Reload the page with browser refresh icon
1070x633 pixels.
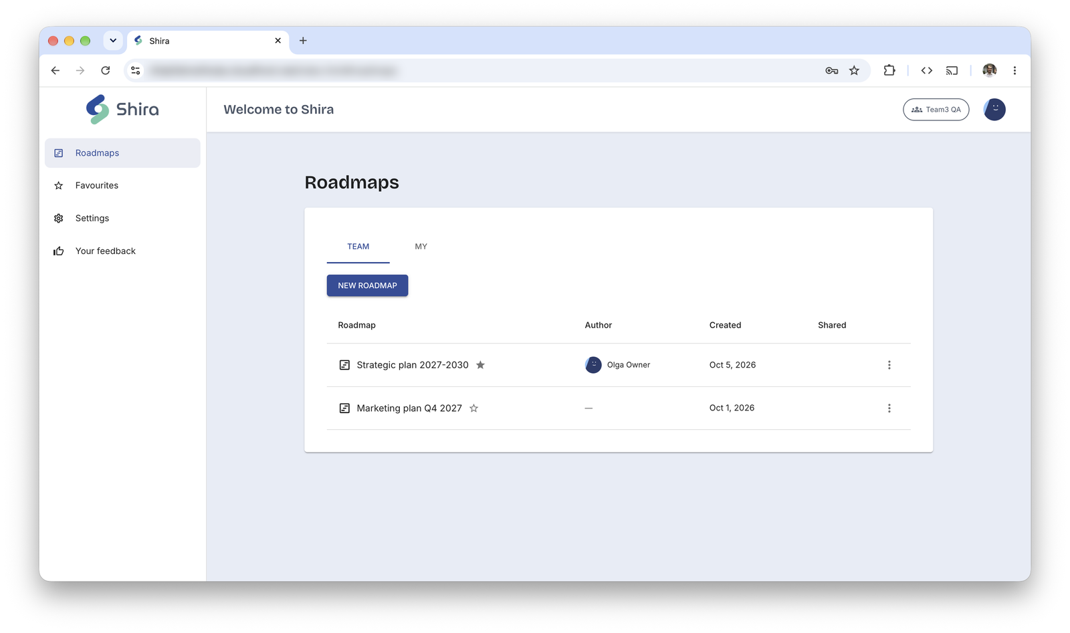[x=106, y=70]
